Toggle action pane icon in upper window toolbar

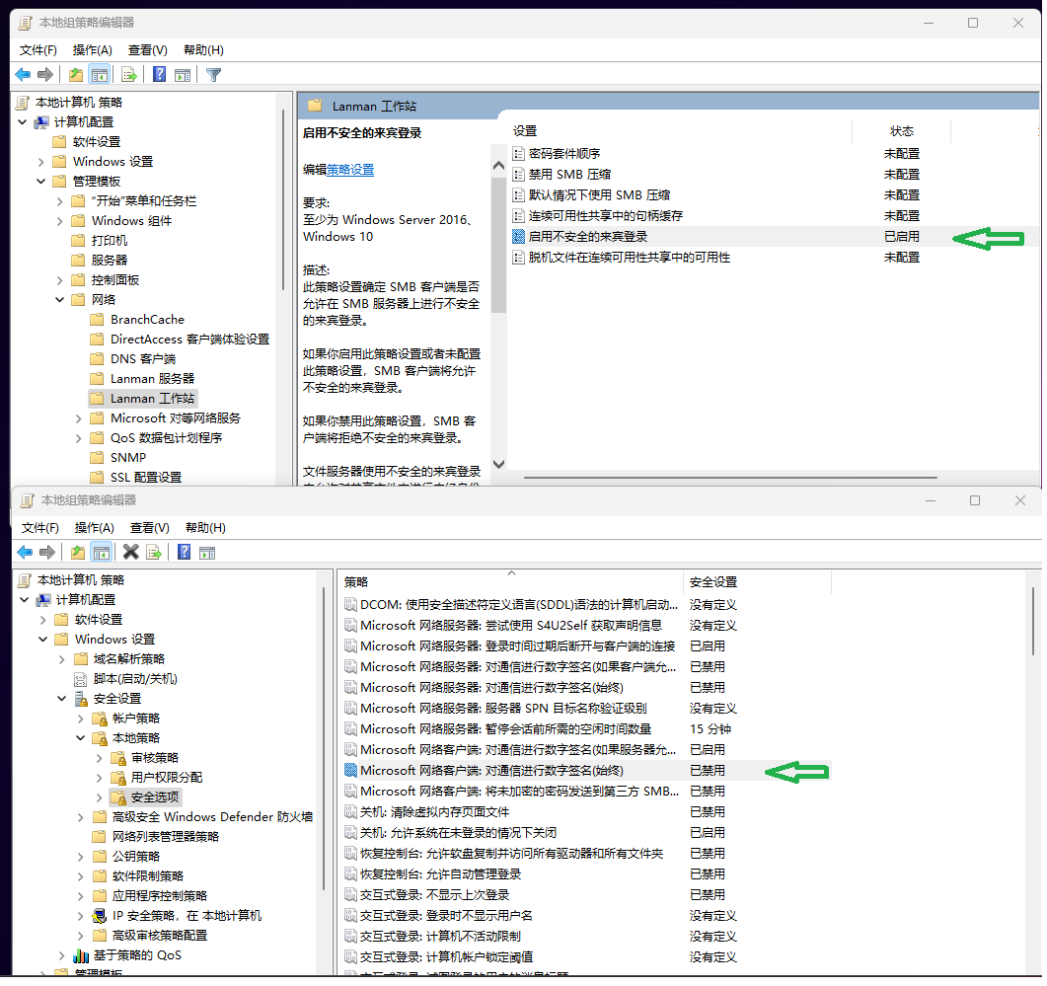182,75
